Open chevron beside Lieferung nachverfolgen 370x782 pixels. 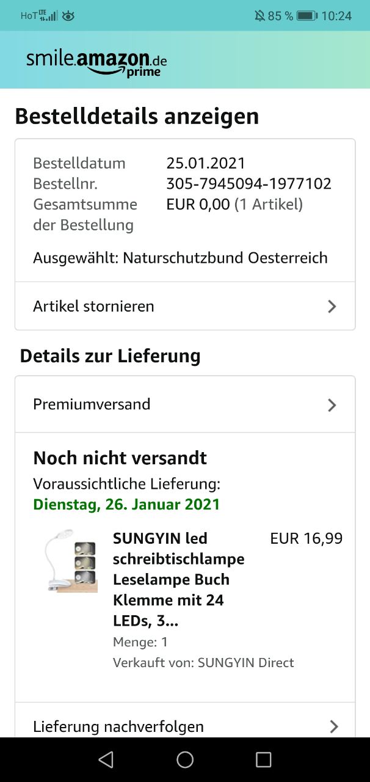[333, 726]
